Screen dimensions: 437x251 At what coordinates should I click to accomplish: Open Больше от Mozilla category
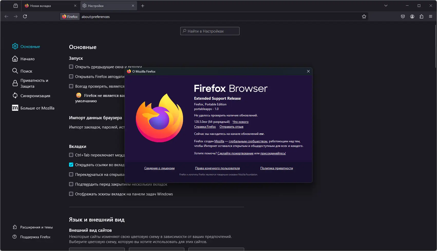click(33, 108)
